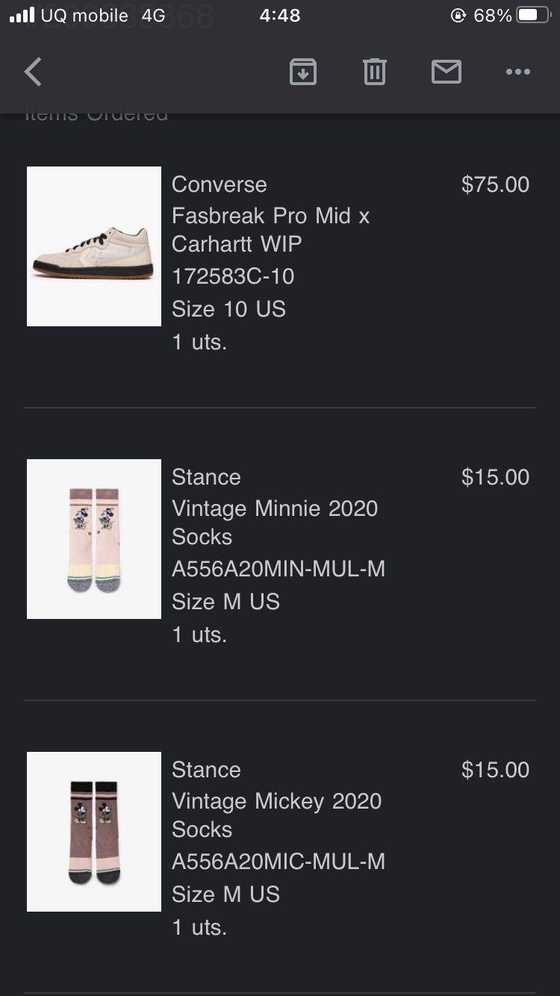Tap the rotation lock status icon
The image size is (560, 996).
pyautogui.click(x=458, y=16)
